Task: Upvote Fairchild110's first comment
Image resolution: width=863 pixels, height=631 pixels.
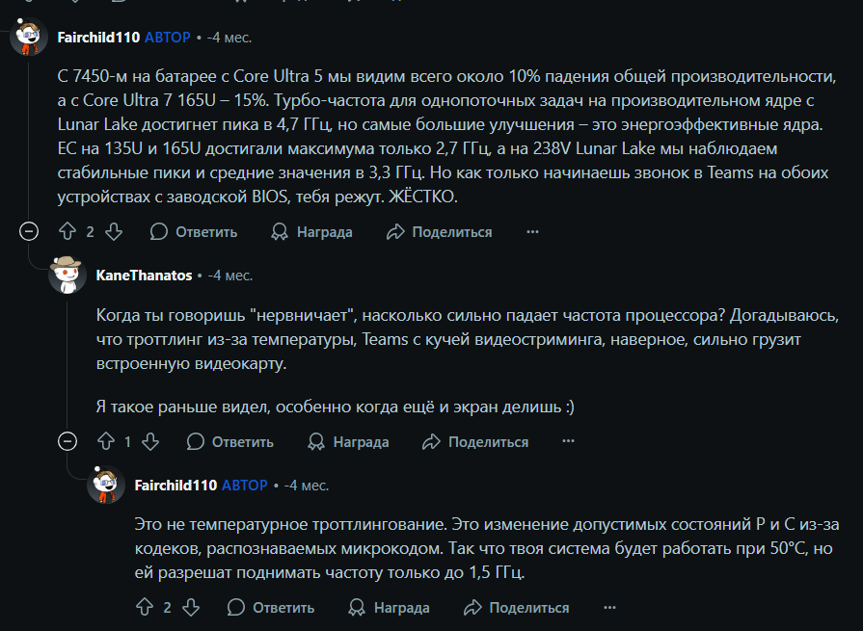Action: pyautogui.click(x=67, y=232)
